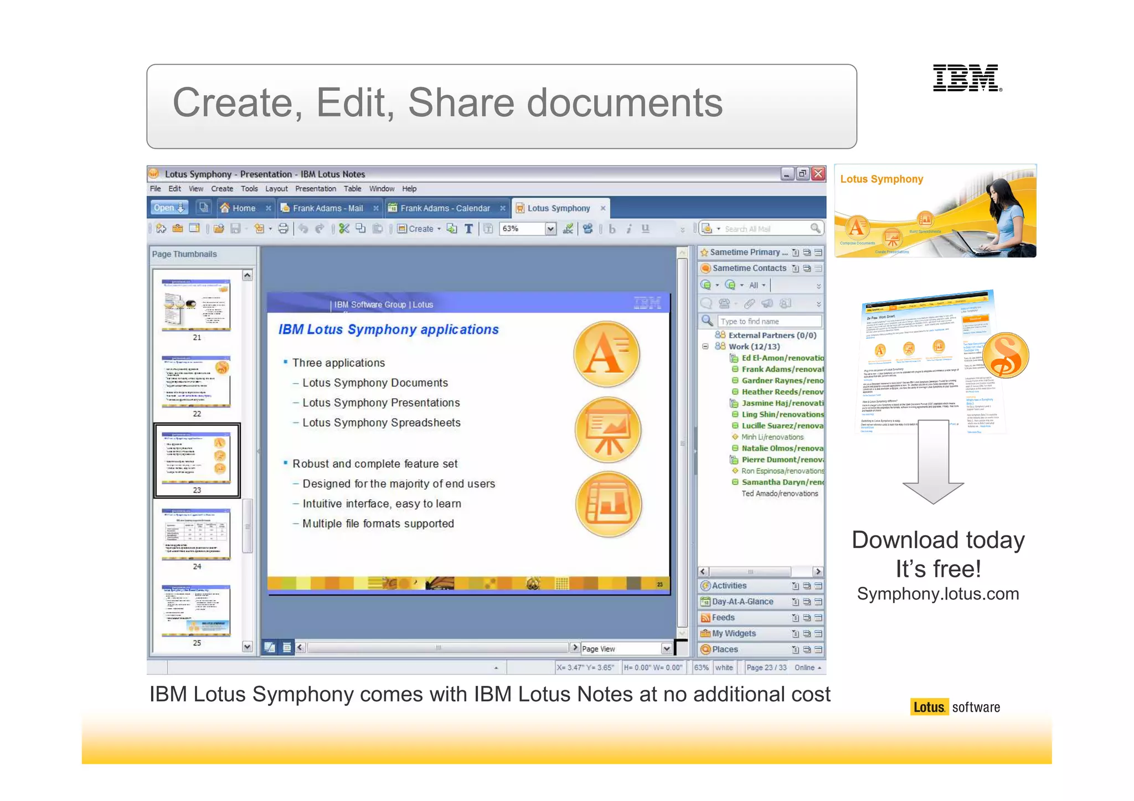Viewport: 1134px width, 801px height.
Task: Toggle bold formatting b
Action: (612, 229)
